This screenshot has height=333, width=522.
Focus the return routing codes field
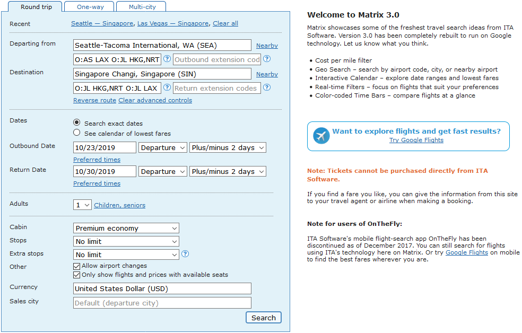coord(117,88)
